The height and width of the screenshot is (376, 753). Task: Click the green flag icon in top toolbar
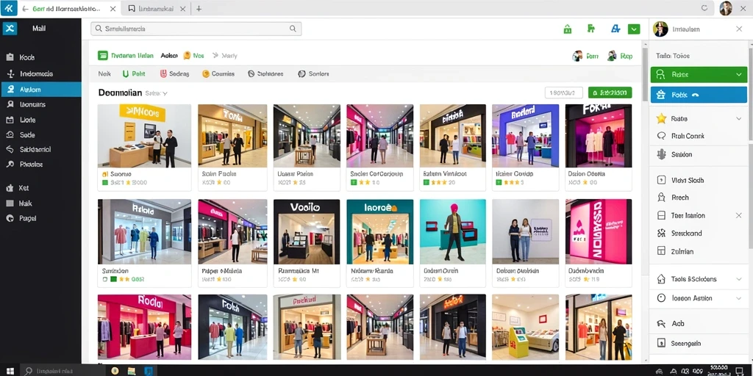click(591, 29)
